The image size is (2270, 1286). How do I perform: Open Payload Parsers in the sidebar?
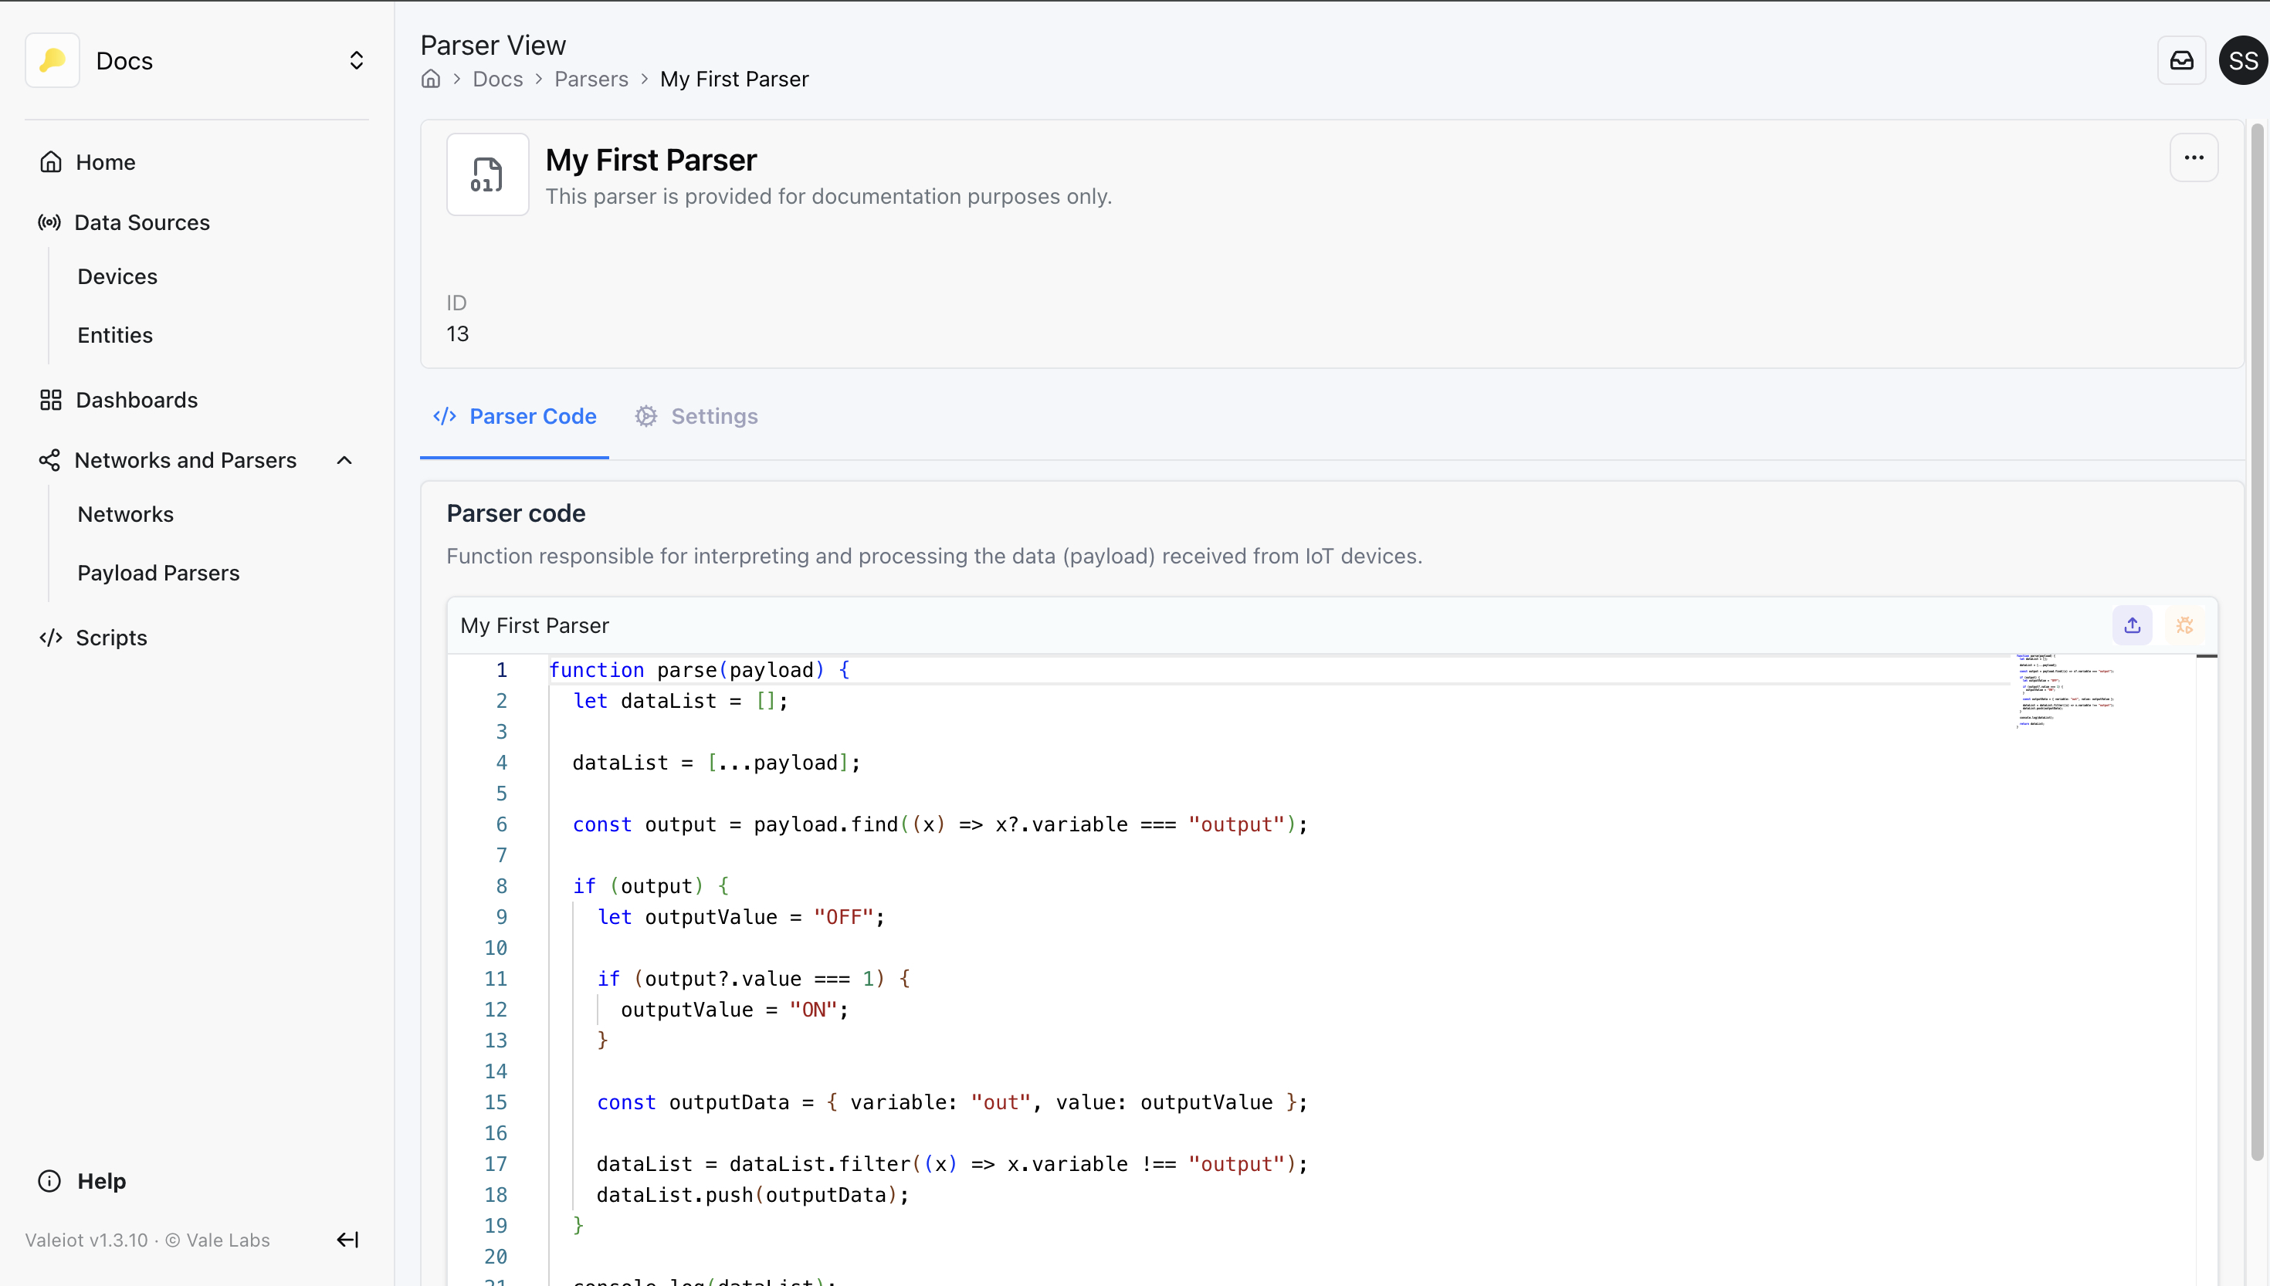158,572
